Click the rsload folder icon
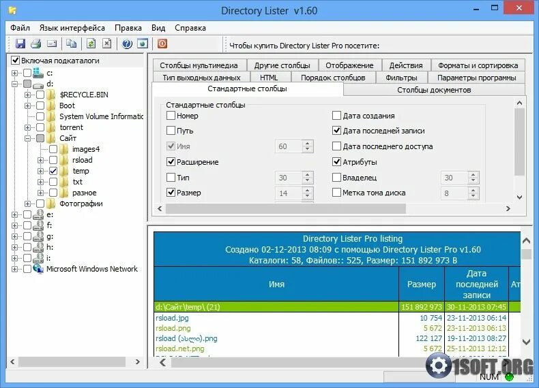 coord(64,160)
